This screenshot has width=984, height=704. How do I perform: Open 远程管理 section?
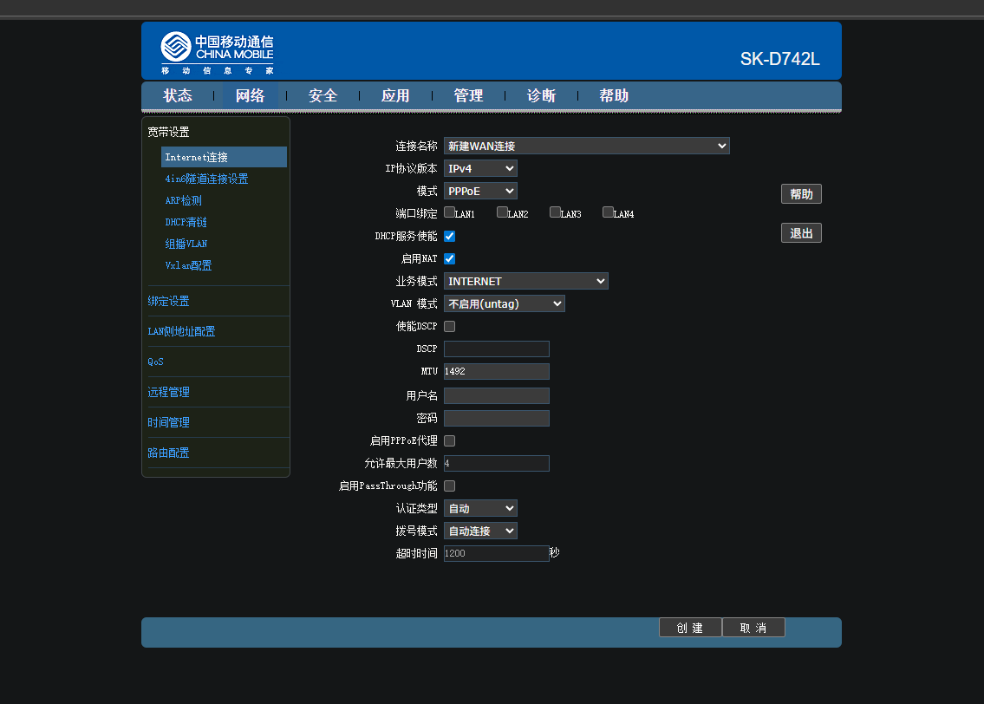[x=168, y=392]
